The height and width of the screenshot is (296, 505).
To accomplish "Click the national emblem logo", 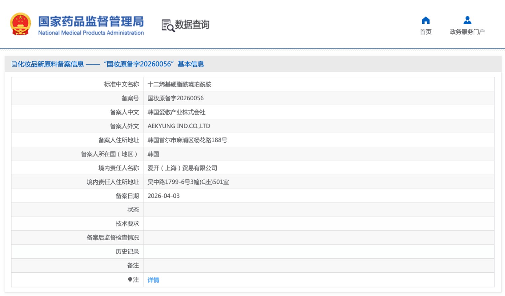I will click(x=21, y=24).
